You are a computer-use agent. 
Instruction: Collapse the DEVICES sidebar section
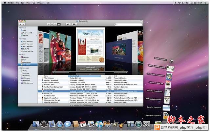(x=20, y=28)
